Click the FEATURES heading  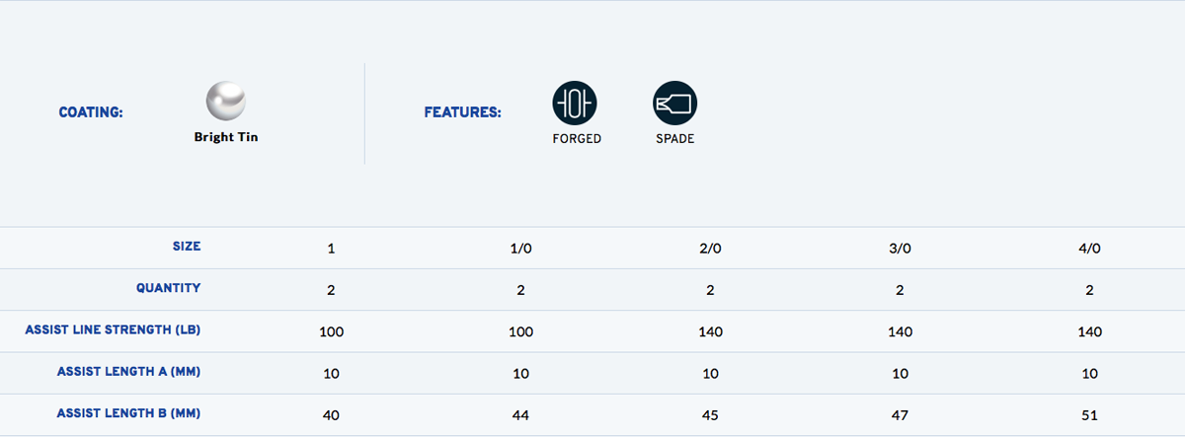pyautogui.click(x=463, y=112)
